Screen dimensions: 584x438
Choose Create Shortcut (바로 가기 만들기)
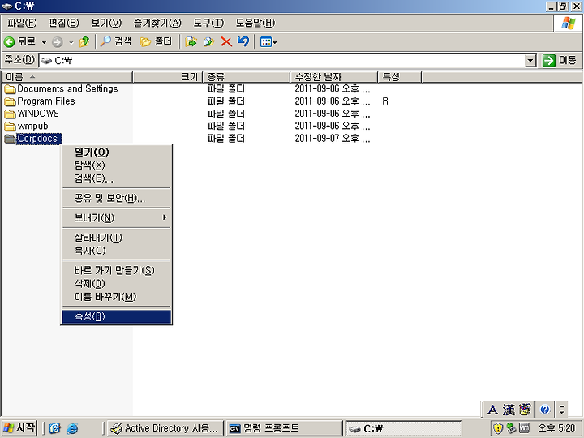[x=116, y=270]
